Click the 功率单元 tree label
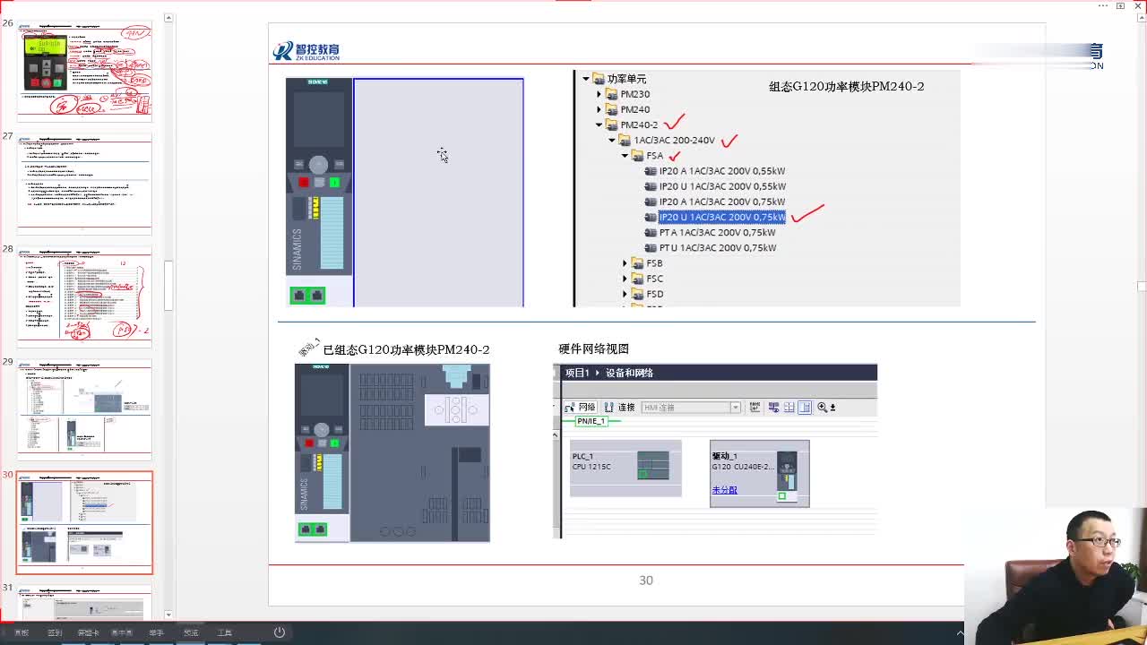 (x=626, y=79)
